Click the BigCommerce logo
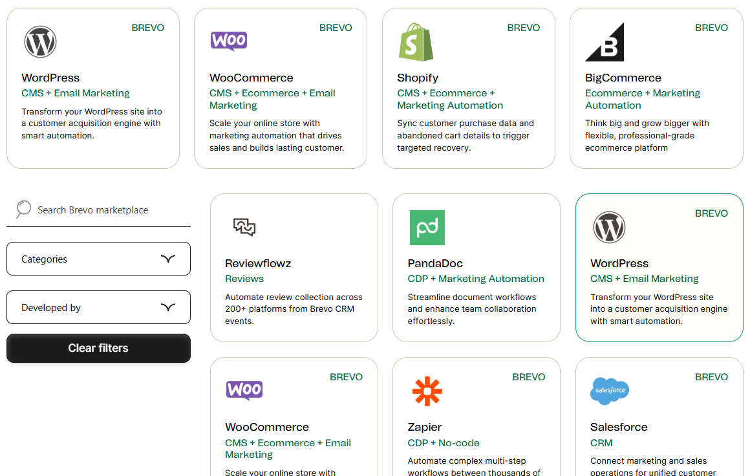Image resolution: width=750 pixels, height=476 pixels. [605, 42]
